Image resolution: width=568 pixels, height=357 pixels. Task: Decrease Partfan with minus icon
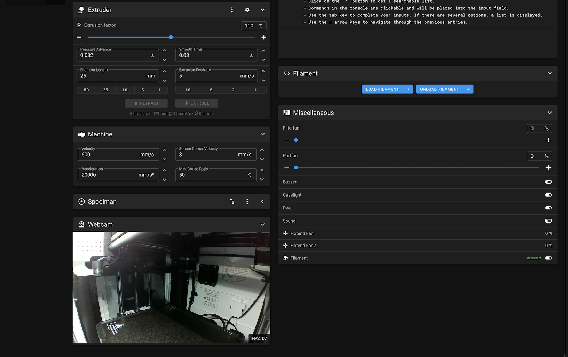[287, 167]
